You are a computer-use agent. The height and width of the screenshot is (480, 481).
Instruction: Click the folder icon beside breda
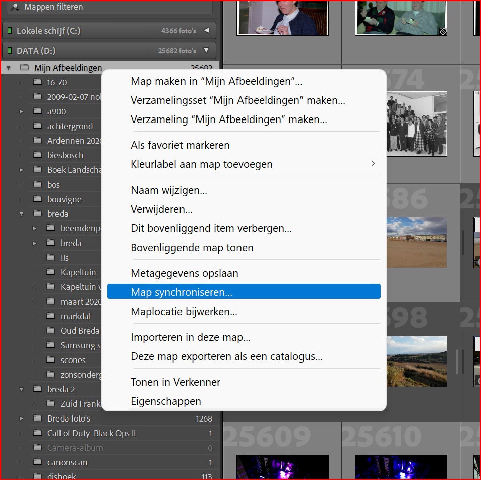coord(38,213)
